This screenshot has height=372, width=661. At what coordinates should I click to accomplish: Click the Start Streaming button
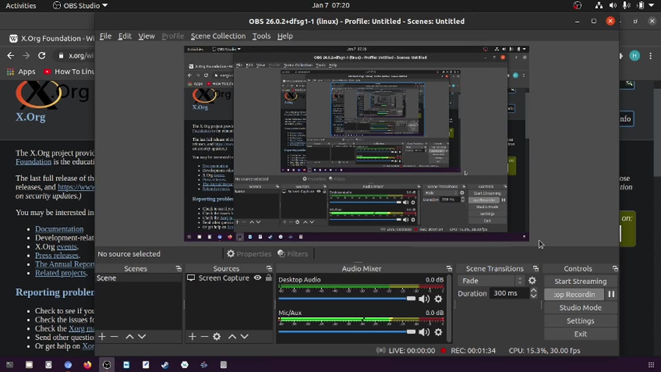click(x=580, y=281)
